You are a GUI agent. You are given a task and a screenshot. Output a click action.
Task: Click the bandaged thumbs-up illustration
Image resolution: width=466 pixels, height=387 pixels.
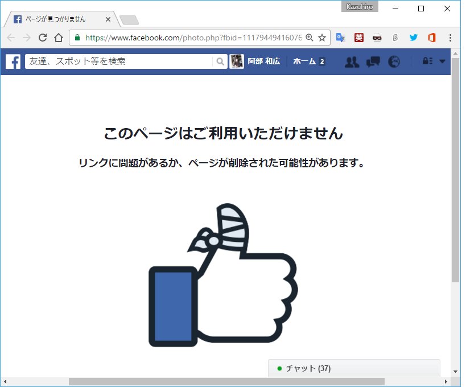[x=223, y=275]
